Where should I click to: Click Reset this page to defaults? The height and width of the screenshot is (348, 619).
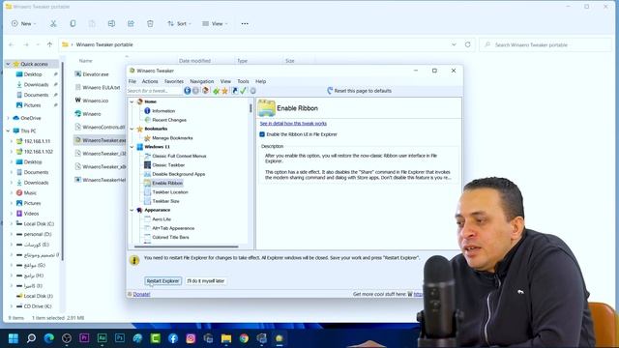359,91
